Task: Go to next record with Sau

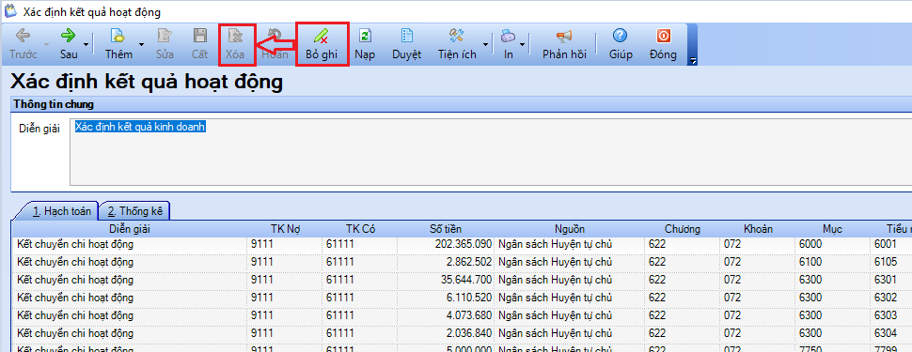Action: point(69,44)
